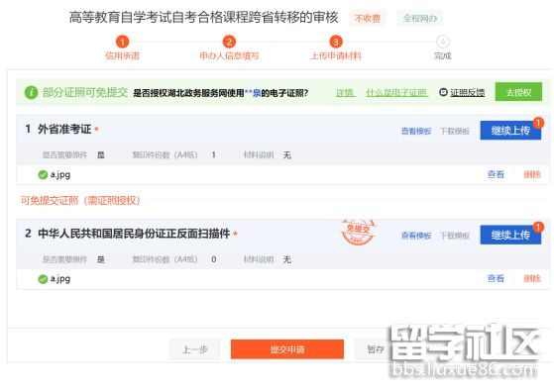
Task: Click the 去授权 green button
Action: 518,92
